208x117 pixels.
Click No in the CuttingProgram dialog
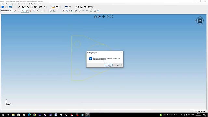pyautogui.click(x=118, y=65)
